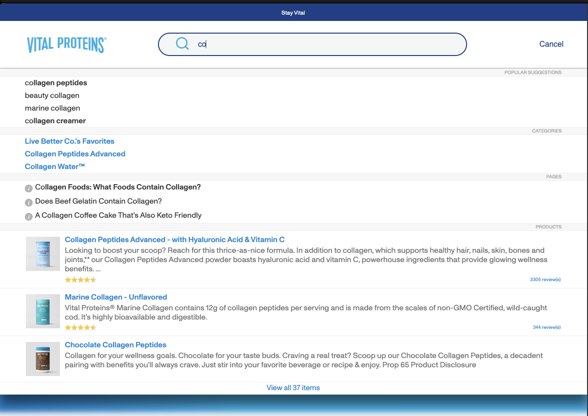588x416 pixels.
Task: Click the Marine Collagen description text
Action: (306, 312)
